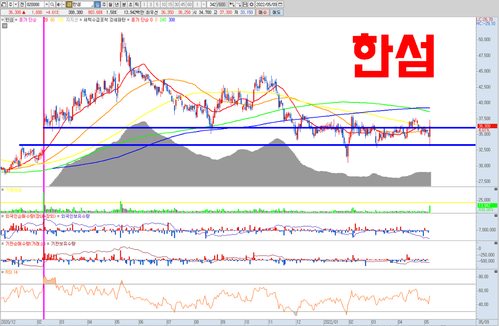The width and height of the screenshot is (499, 326).
Task: Click the 지지선 support line label
Action: click(x=72, y=19)
